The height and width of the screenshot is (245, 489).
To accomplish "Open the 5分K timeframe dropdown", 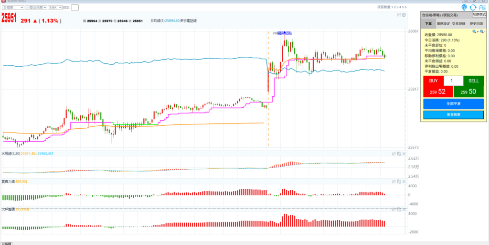I will point(55,8).
